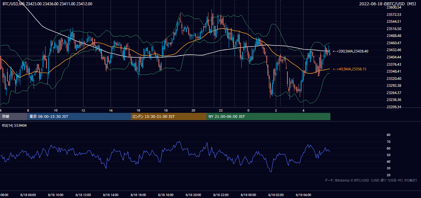Screen dimensions: 421x198
Task: Click the 8/18 08:00 bottom time label
Action: (x=28, y=195)
